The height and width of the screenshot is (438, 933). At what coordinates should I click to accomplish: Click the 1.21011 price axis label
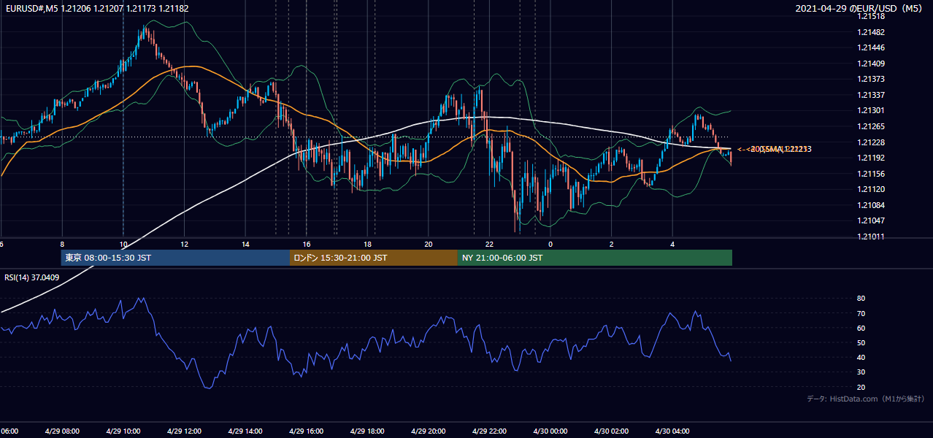(872, 237)
